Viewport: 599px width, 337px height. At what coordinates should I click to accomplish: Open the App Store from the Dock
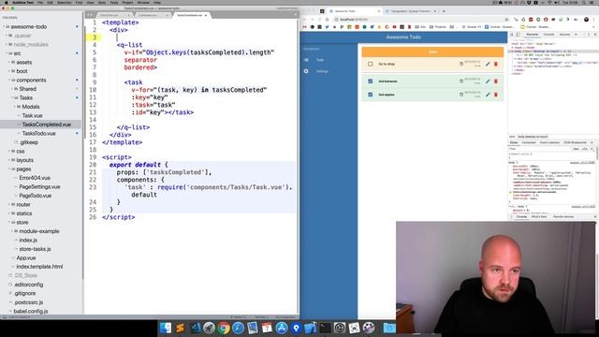tap(282, 328)
